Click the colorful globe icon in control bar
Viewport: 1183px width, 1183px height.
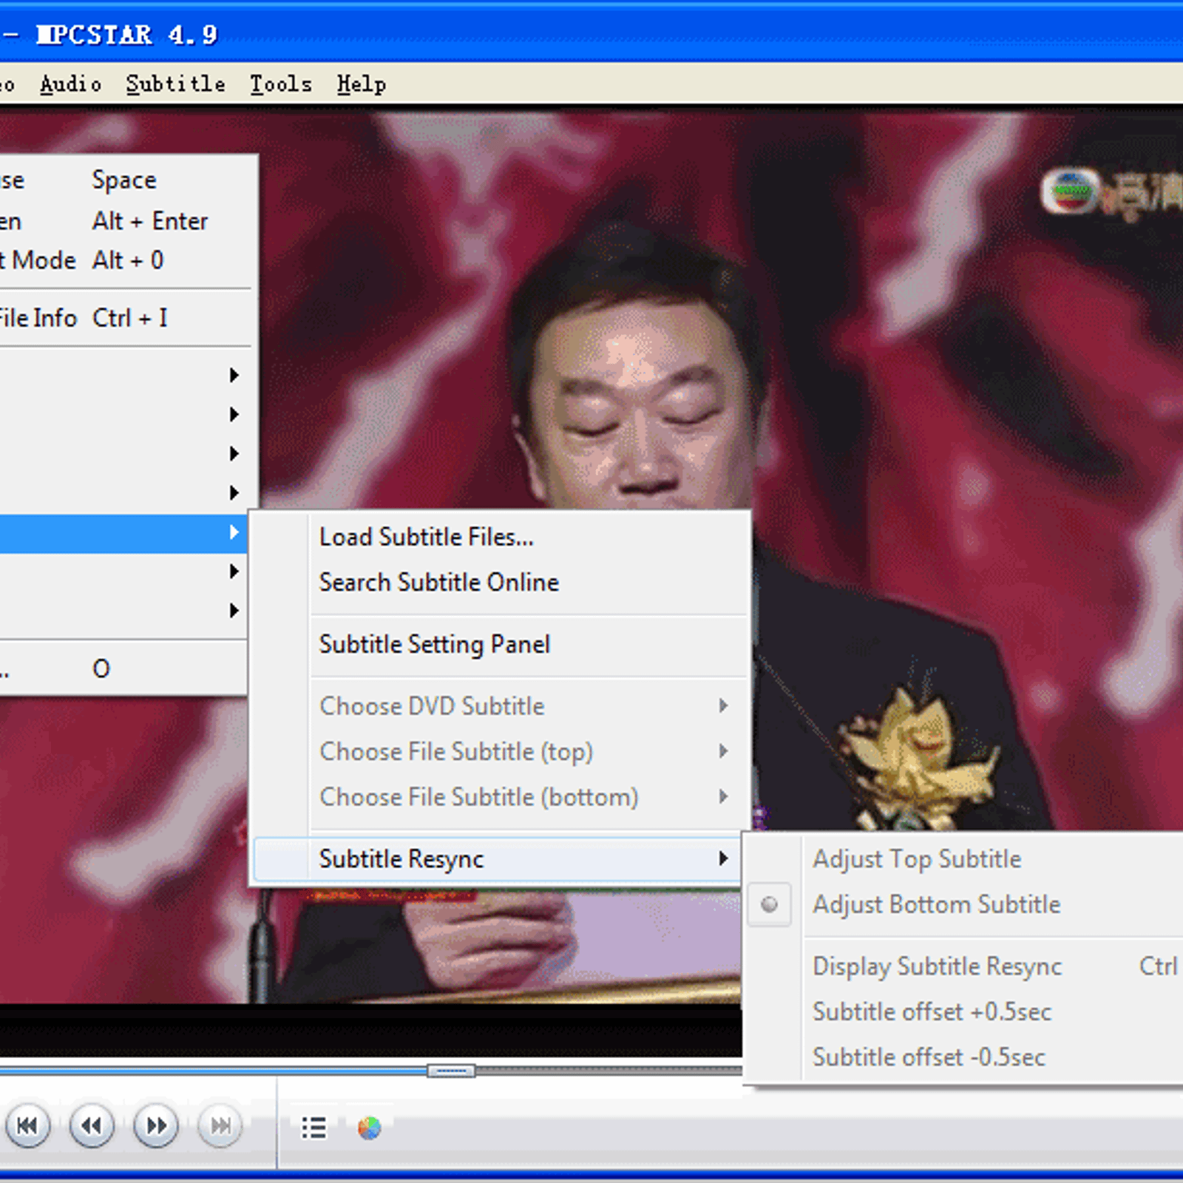click(370, 1128)
